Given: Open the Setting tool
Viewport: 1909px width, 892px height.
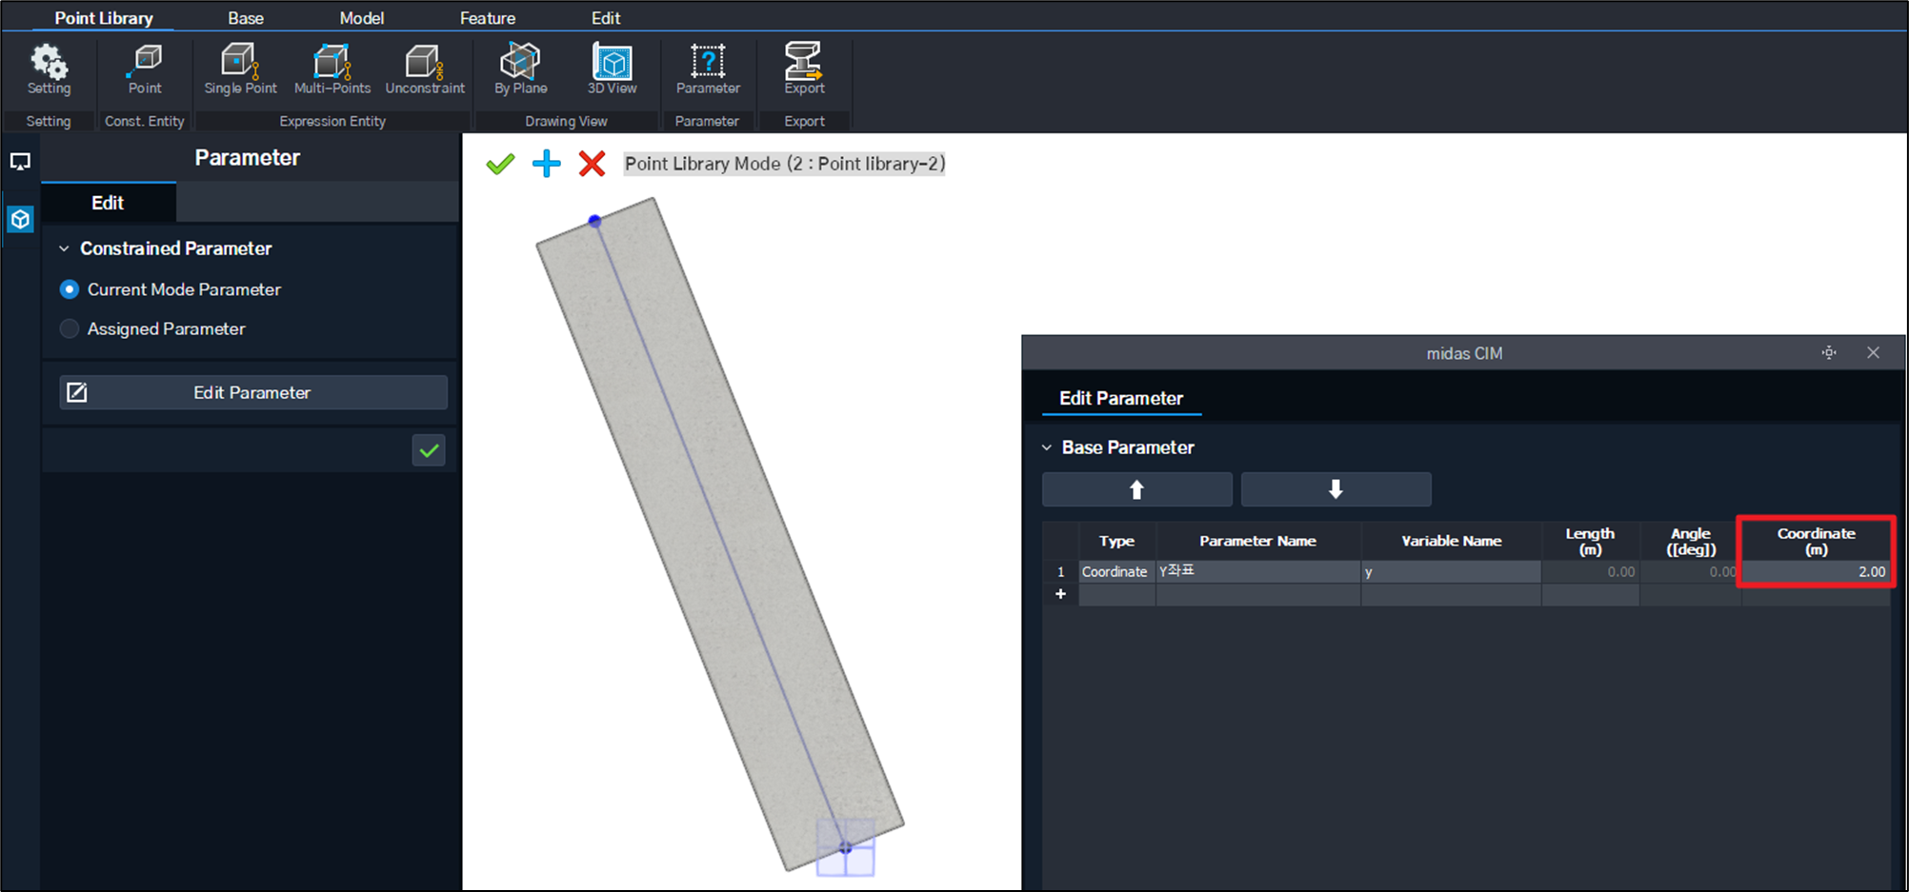Looking at the screenshot, I should coord(49,69).
